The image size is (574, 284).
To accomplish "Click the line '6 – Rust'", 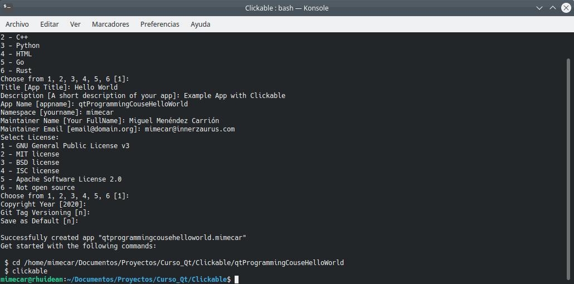I will (16, 71).
